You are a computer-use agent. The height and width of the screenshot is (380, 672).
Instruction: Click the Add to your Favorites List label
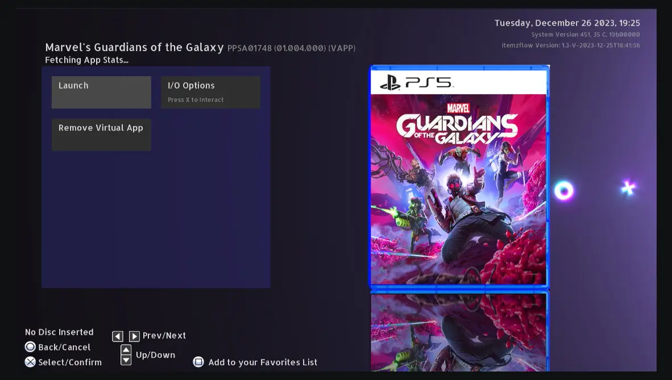point(263,362)
